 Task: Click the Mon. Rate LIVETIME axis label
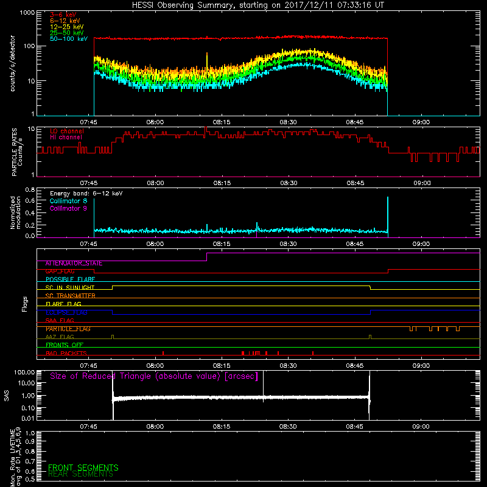coord(15,457)
